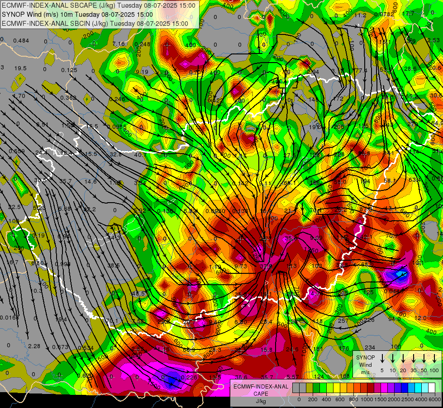Click the map value 0.142
443x408 pixels.
(x=240, y=184)
